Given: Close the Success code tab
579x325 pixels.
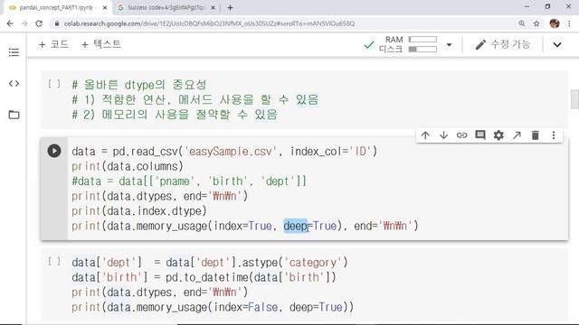Looking at the screenshot, I should point(213,7).
